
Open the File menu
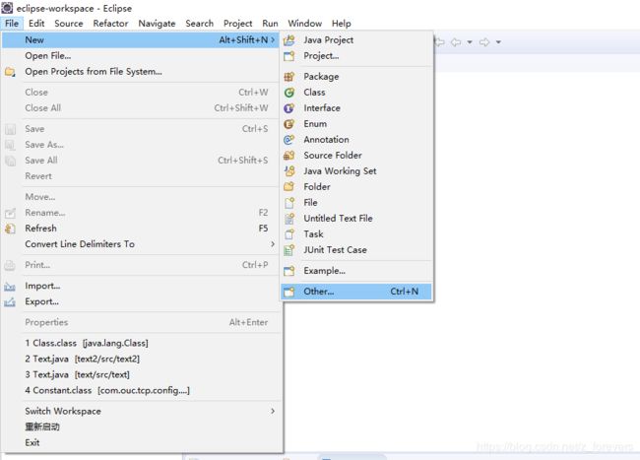coord(12,24)
